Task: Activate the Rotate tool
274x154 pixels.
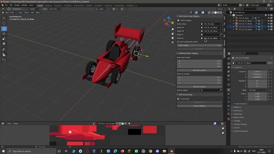Action: [x=4, y=34]
